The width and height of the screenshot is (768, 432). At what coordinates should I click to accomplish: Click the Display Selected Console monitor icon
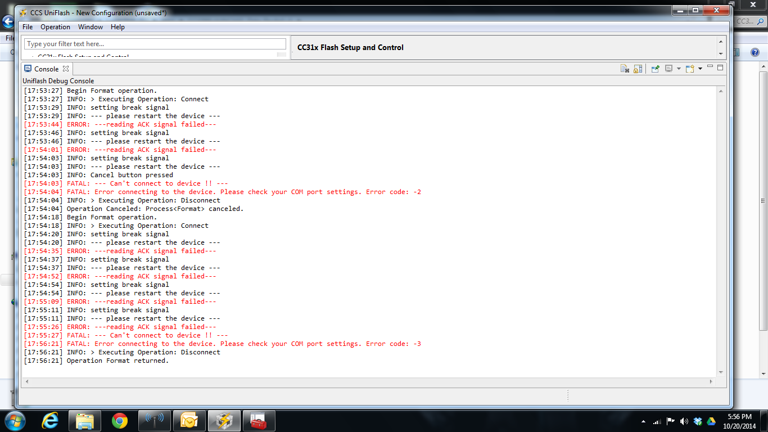tap(668, 69)
